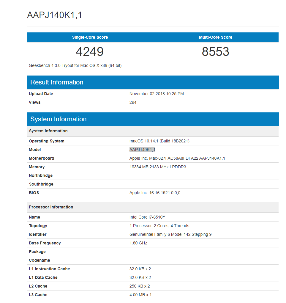This screenshot has height=303, width=286.
Task: Click the System Information section header
Action: tap(58, 119)
